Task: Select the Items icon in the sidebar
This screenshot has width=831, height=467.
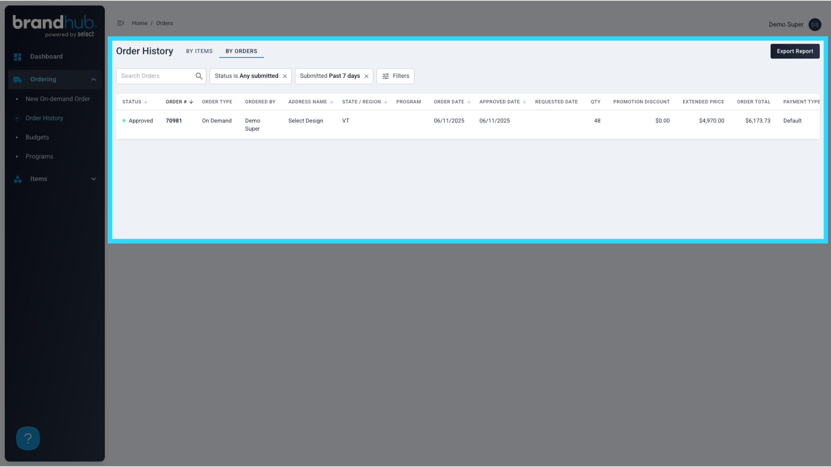Action: click(18, 179)
